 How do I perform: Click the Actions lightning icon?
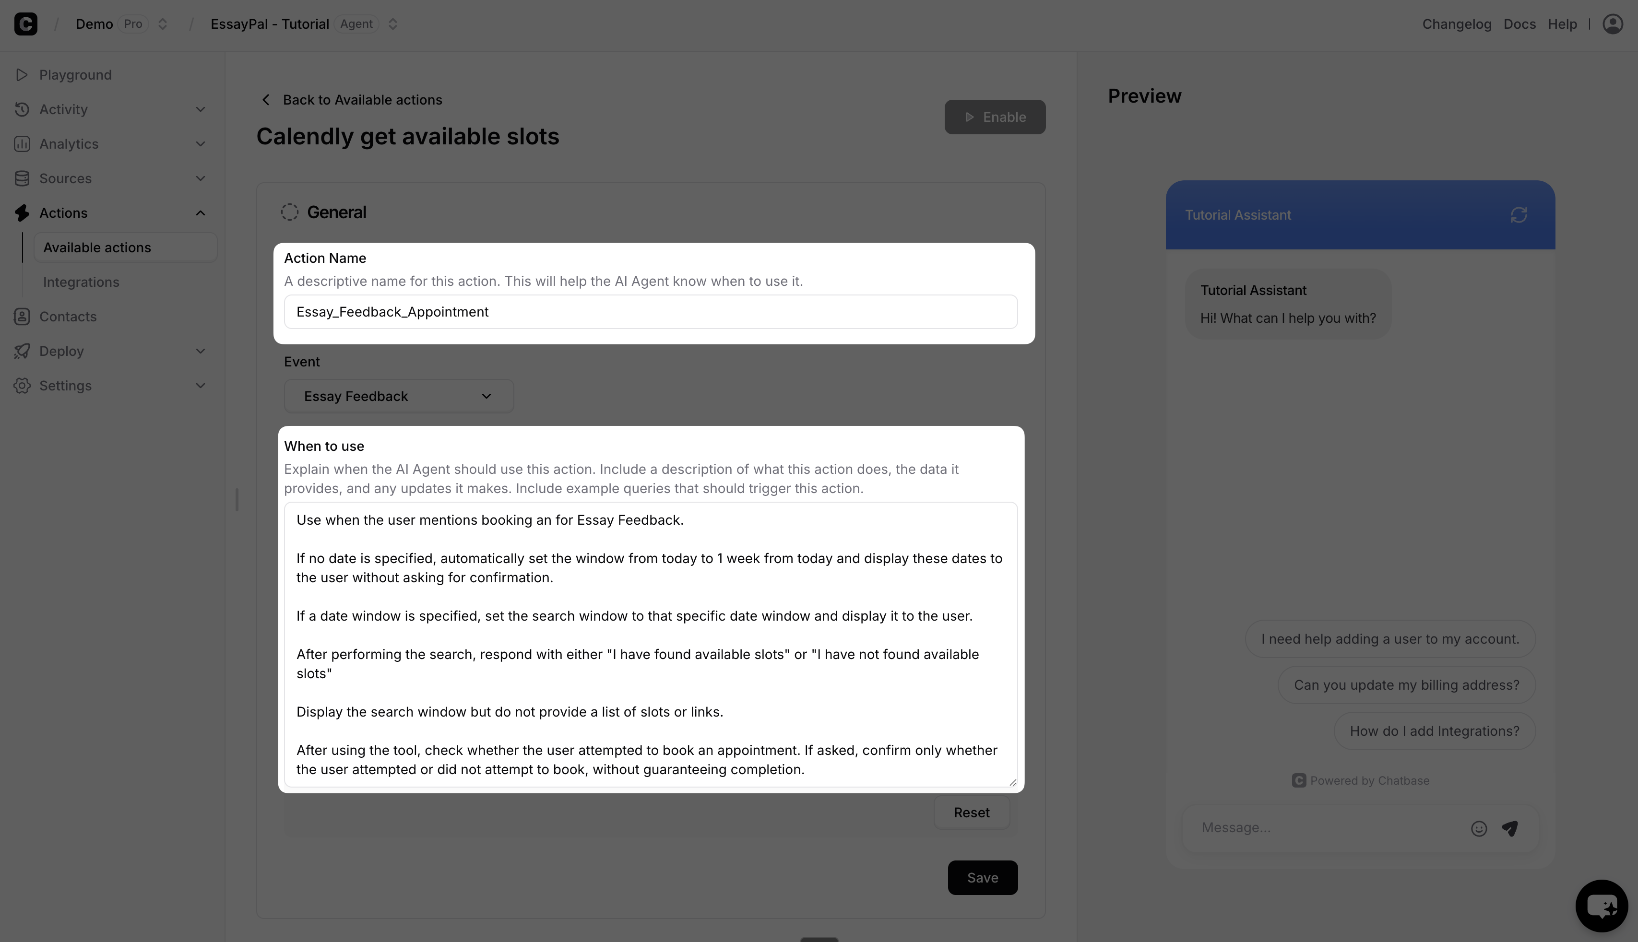[22, 212]
